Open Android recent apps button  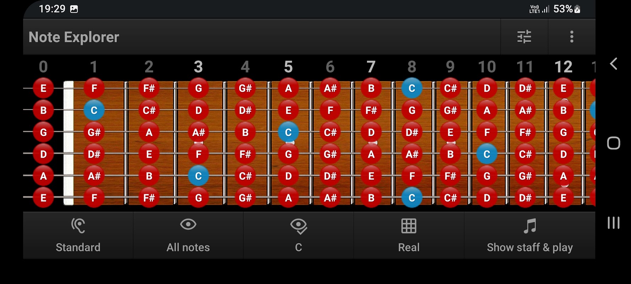click(x=613, y=223)
